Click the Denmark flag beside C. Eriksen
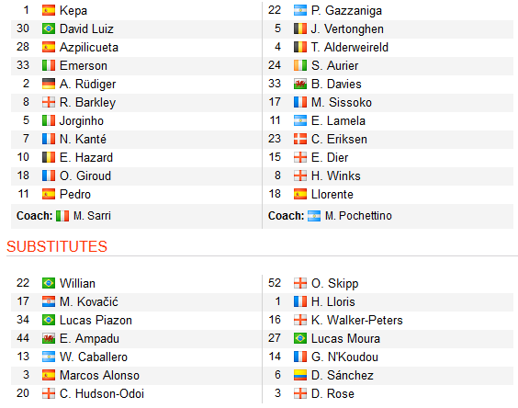The width and height of the screenshot is (518, 408). tap(300, 139)
